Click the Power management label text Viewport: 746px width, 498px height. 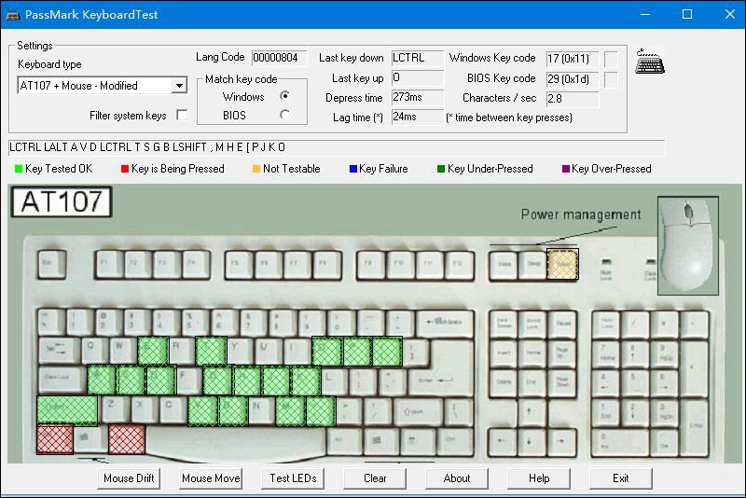click(581, 214)
